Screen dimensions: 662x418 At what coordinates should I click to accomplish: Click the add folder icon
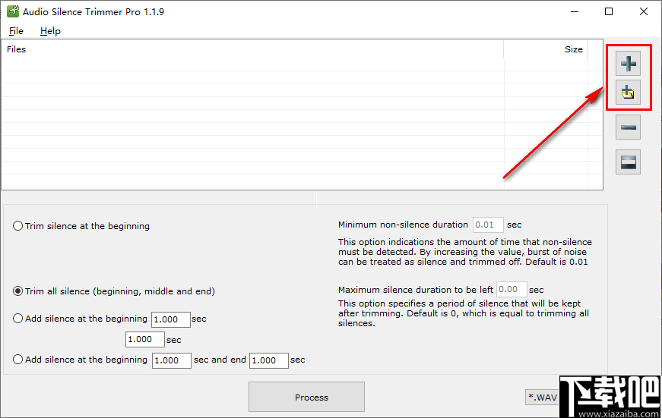click(x=628, y=93)
